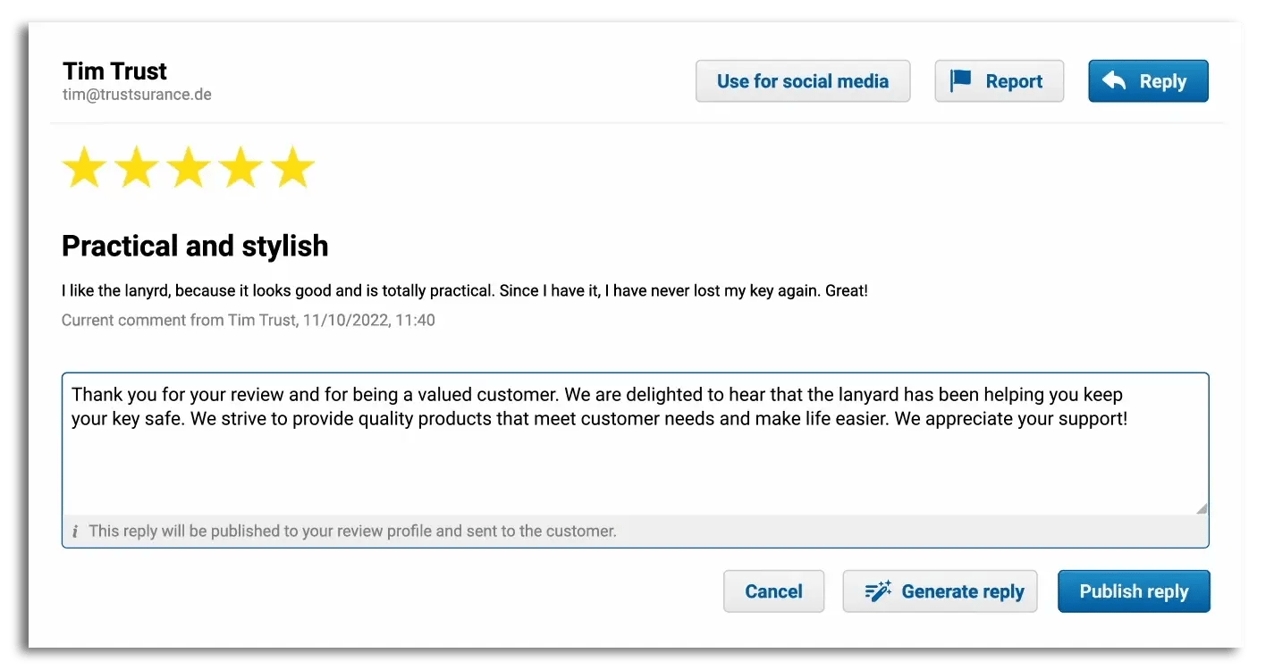Select the first yellow rating star
Screen dimensions: 1274x670
84,168
